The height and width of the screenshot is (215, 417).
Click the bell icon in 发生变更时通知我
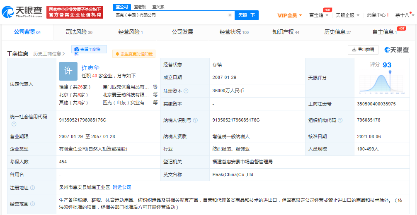point(118,54)
